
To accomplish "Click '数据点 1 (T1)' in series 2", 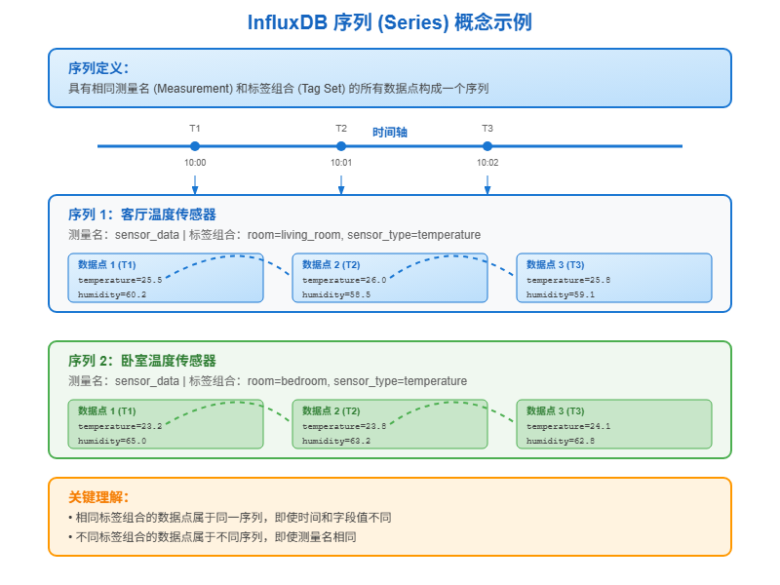I will tap(107, 410).
